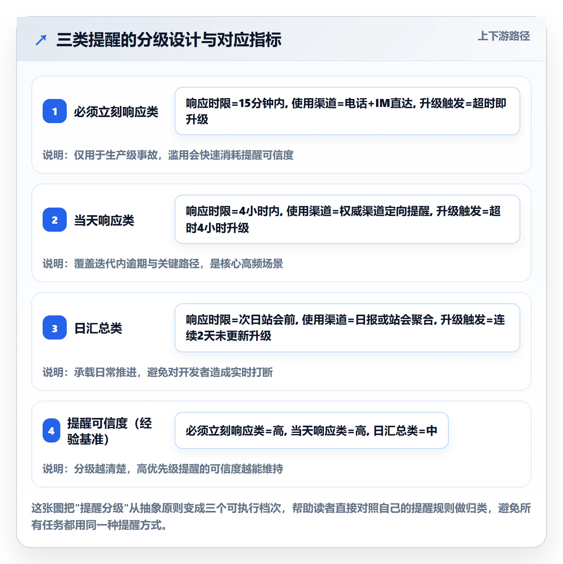Click the box with 响应时限=15分钟内
The height and width of the screenshot is (564, 563).
pos(347,111)
